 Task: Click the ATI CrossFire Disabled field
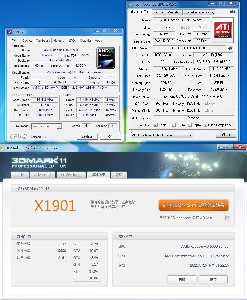point(193,118)
